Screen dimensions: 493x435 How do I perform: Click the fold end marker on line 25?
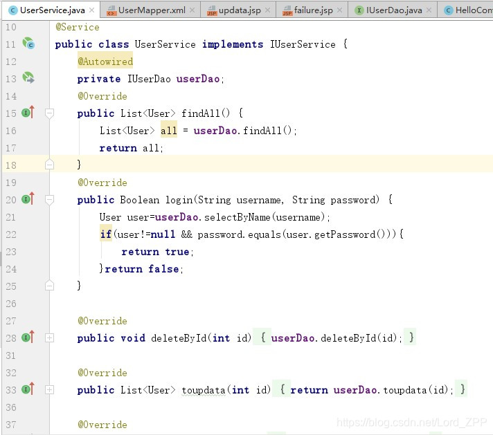pyautogui.click(x=49, y=285)
